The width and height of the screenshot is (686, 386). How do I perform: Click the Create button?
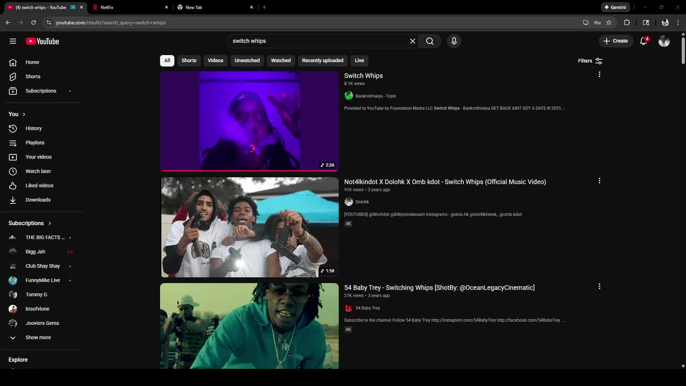615,41
